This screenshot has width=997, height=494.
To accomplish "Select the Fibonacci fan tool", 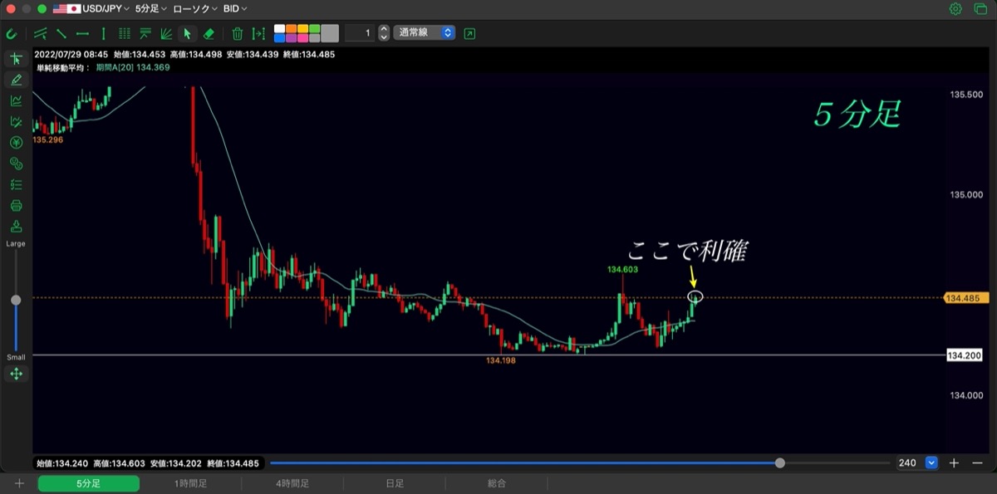I will coord(166,34).
